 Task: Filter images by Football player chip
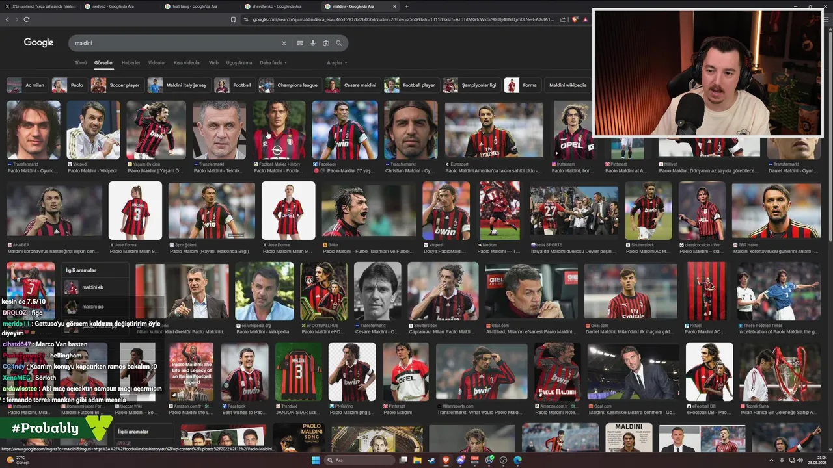411,85
